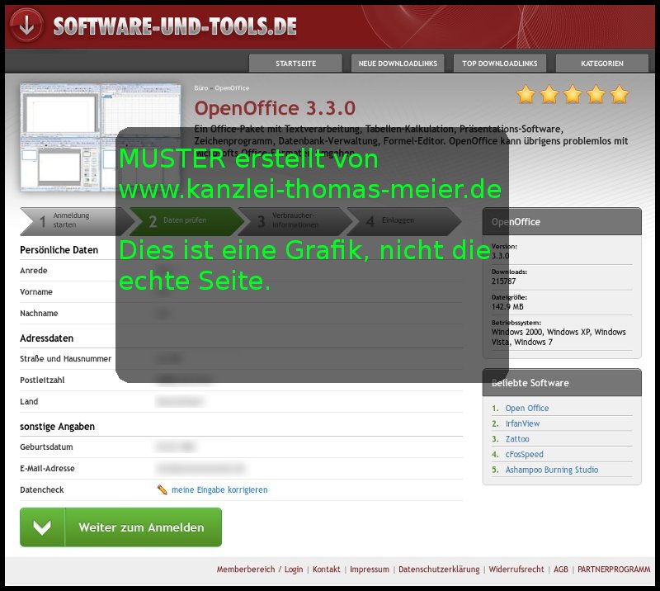
Task: Open the Kategorien menu
Action: [x=601, y=64]
